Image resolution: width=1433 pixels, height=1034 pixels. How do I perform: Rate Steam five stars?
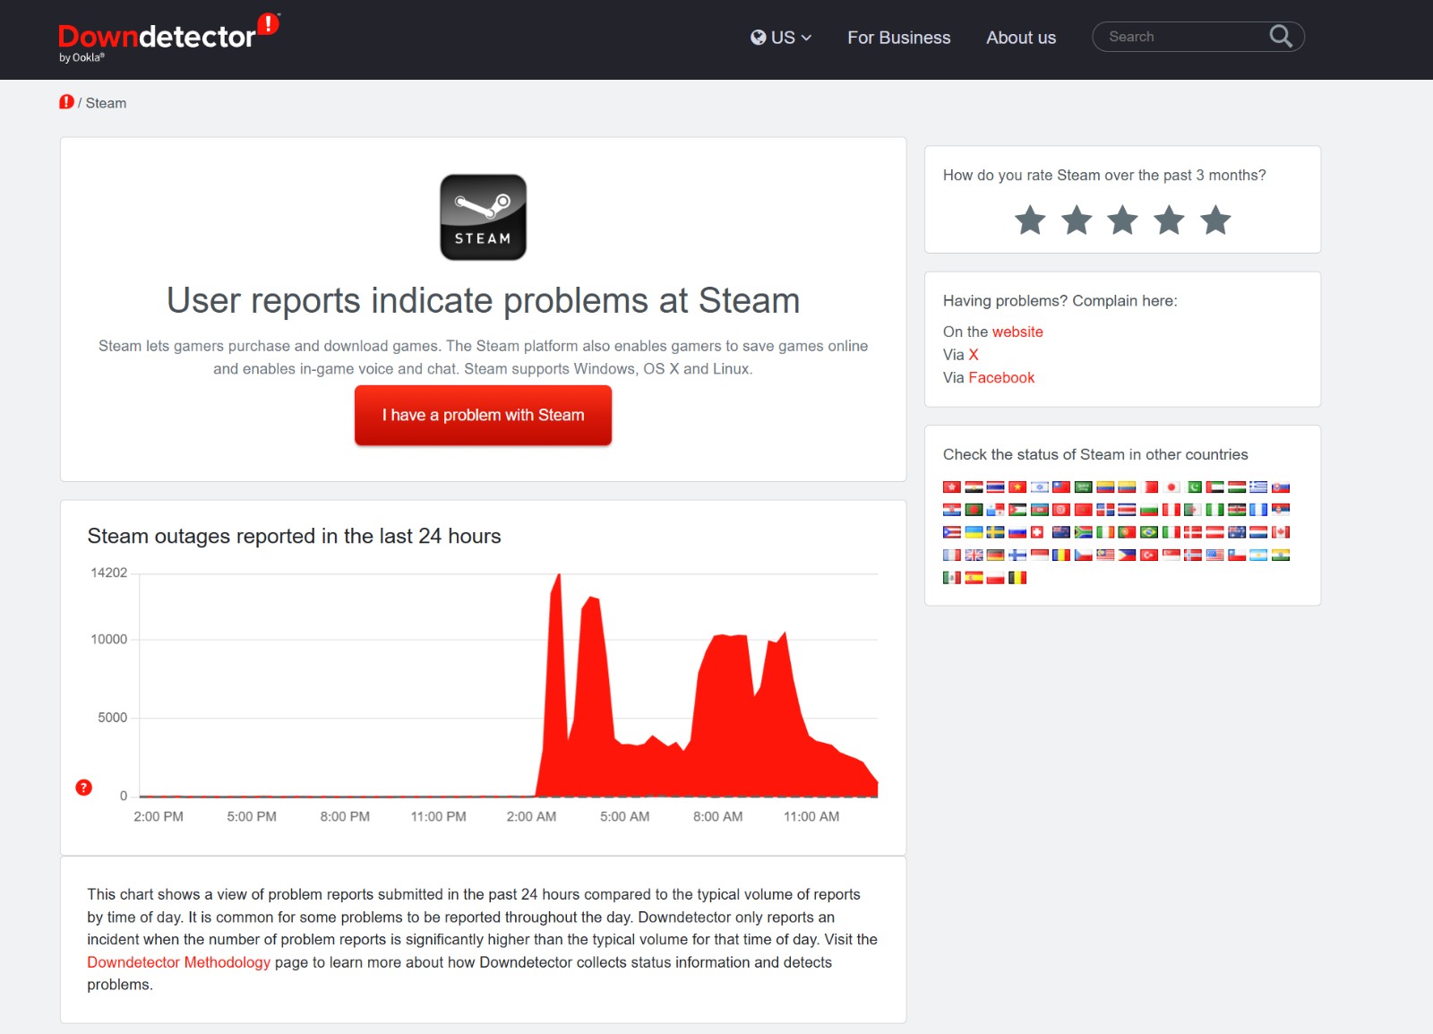pyautogui.click(x=1215, y=220)
